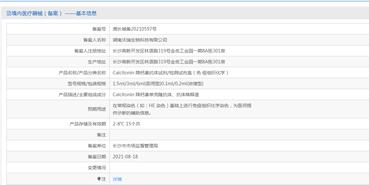Click the 备案单位 field label
This screenshot has height=185, width=369.
(x=97, y=146)
